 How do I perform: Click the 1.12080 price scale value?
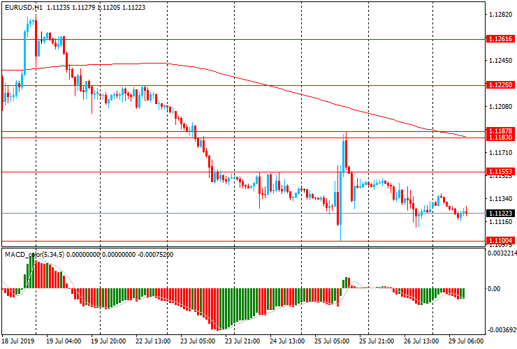coord(501,107)
